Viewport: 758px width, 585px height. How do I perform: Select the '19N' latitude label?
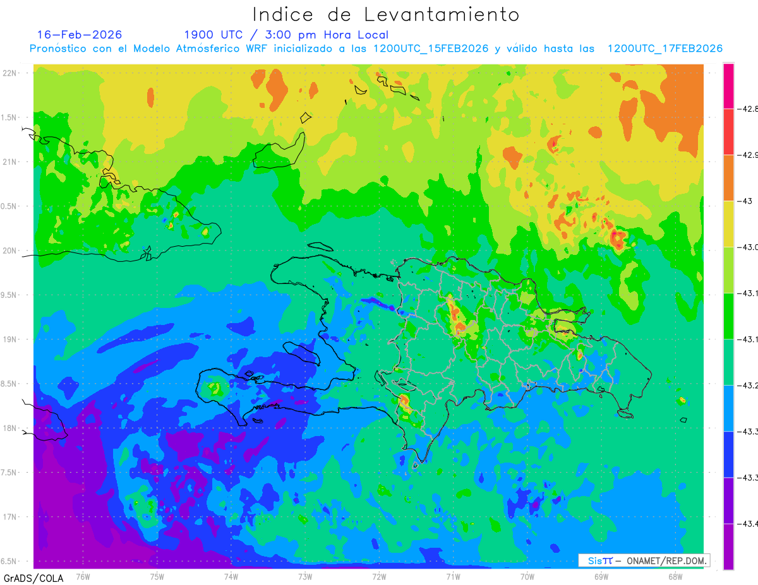coord(10,340)
